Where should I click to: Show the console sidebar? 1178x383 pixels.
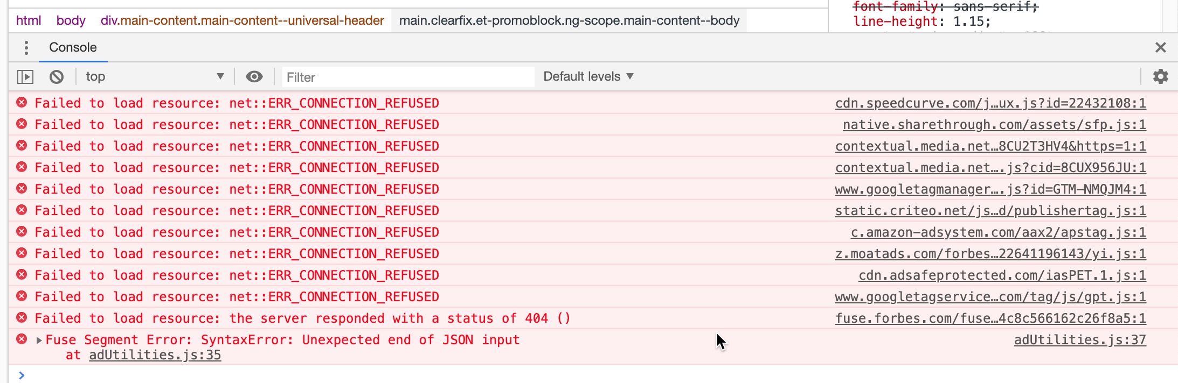coord(25,77)
